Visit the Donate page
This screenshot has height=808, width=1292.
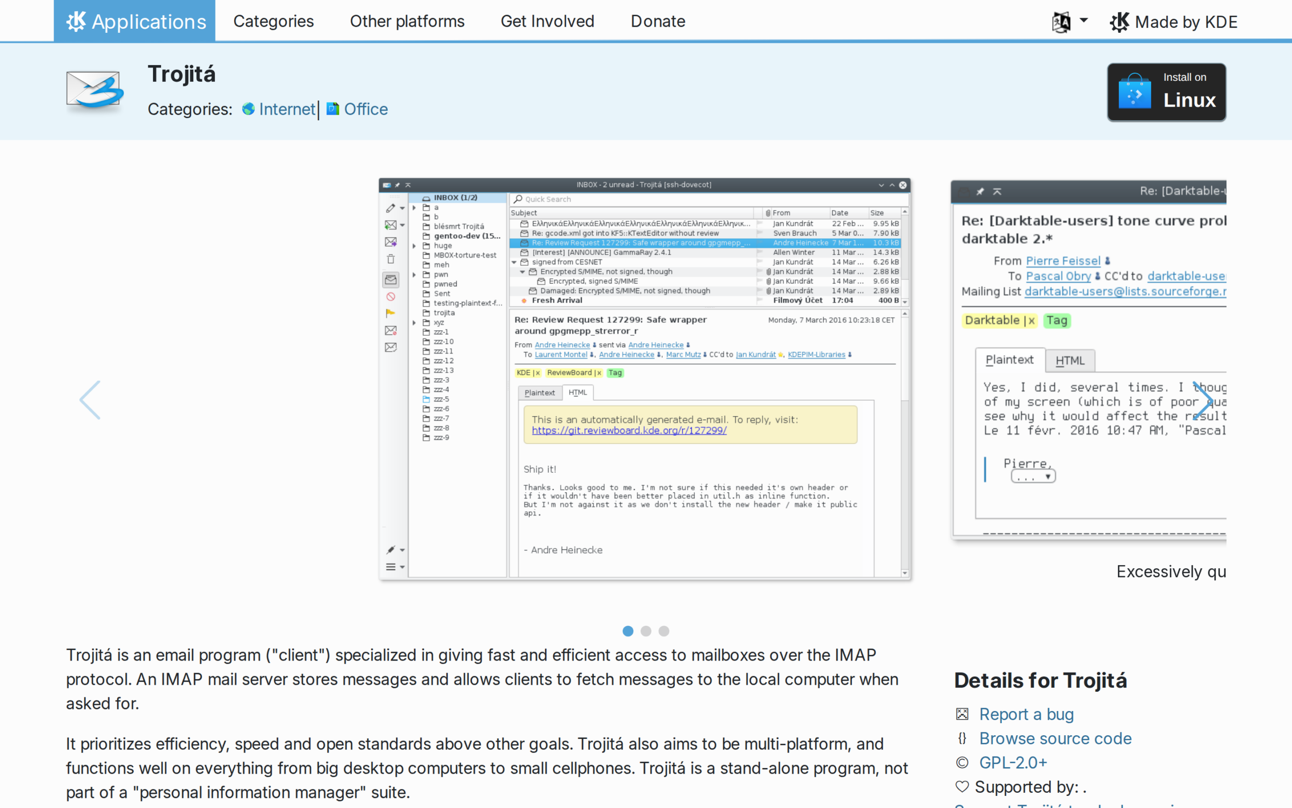658,21
